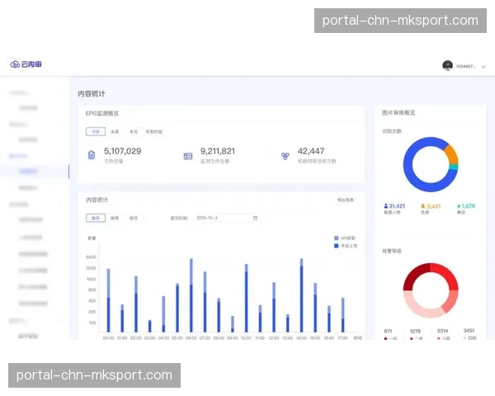The image size is (495, 396).
Task: Open the calendar icon in date field
Action: click(255, 218)
